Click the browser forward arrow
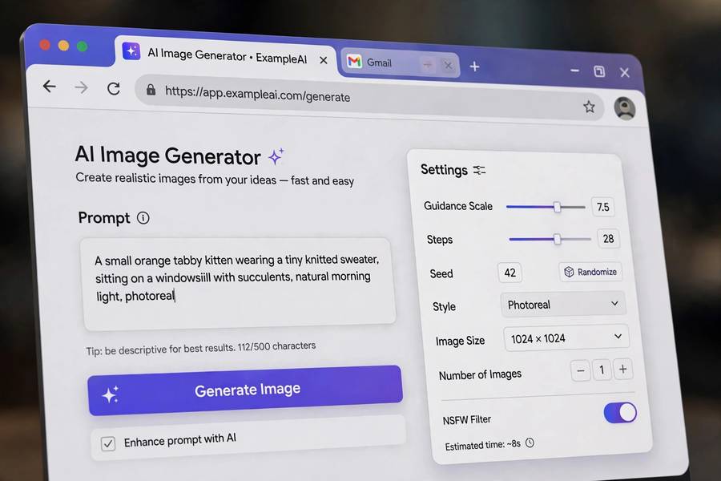721x481 pixels. [82, 87]
